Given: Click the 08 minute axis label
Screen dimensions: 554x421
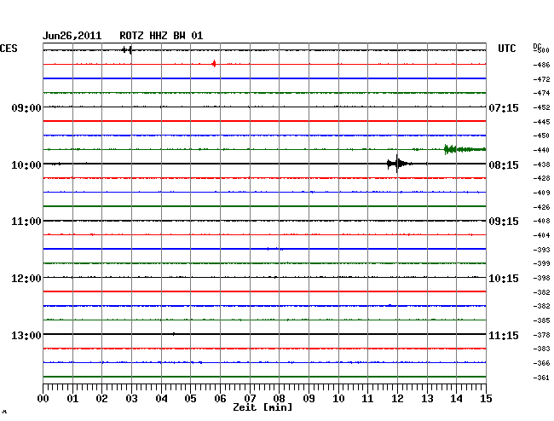Looking at the screenshot, I should [279, 398].
